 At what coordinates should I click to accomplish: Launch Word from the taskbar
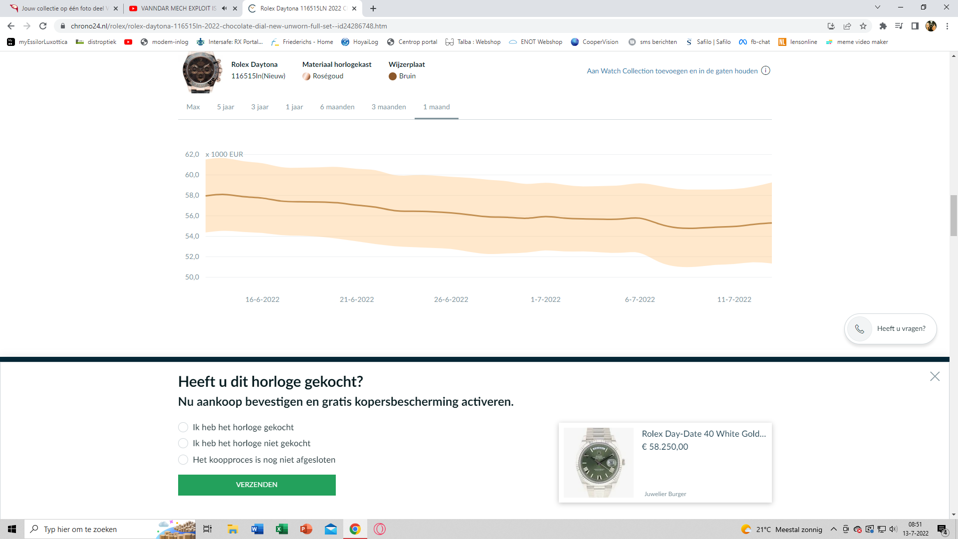click(257, 529)
